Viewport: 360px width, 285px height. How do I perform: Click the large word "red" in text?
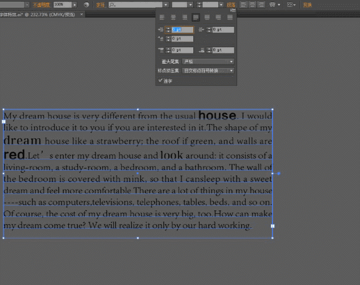point(14,155)
